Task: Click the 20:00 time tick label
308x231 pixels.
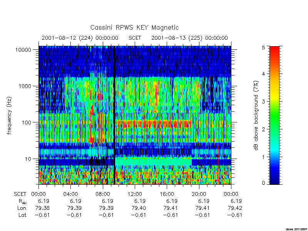Action: pos(199,194)
